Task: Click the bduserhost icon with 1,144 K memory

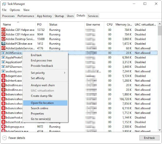Action: [x=3, y=117]
